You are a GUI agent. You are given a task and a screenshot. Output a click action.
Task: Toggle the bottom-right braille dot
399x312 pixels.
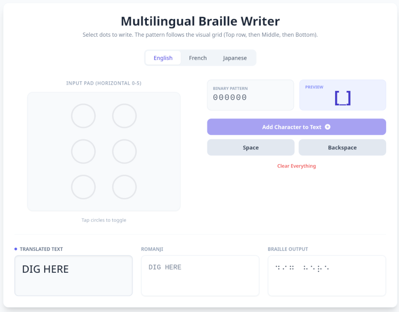[x=124, y=187]
